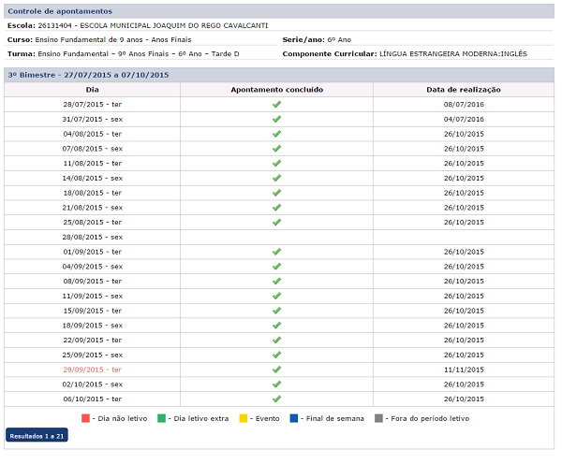Click the 'Dia' column header
This screenshot has height=464, width=562.
pos(92,90)
